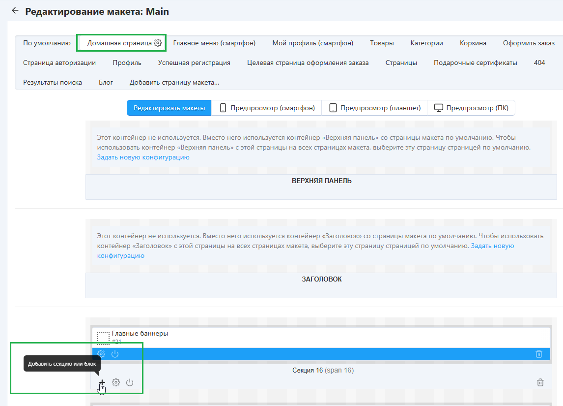Switch to Предпросмотр (смартфон) view

[267, 108]
